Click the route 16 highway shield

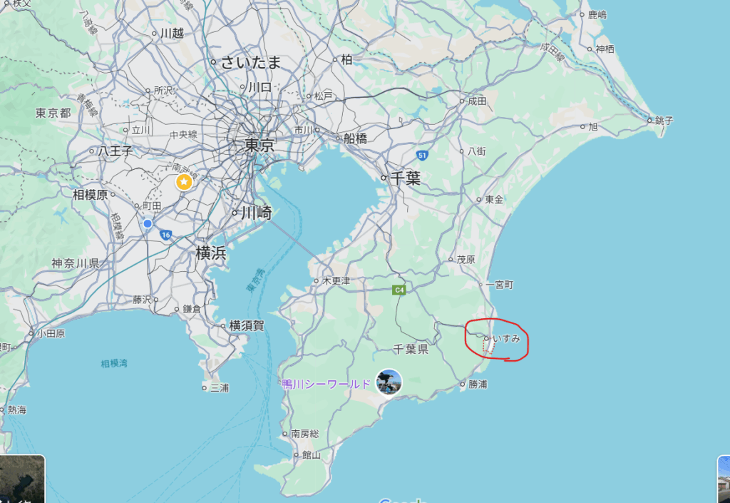[x=165, y=235]
